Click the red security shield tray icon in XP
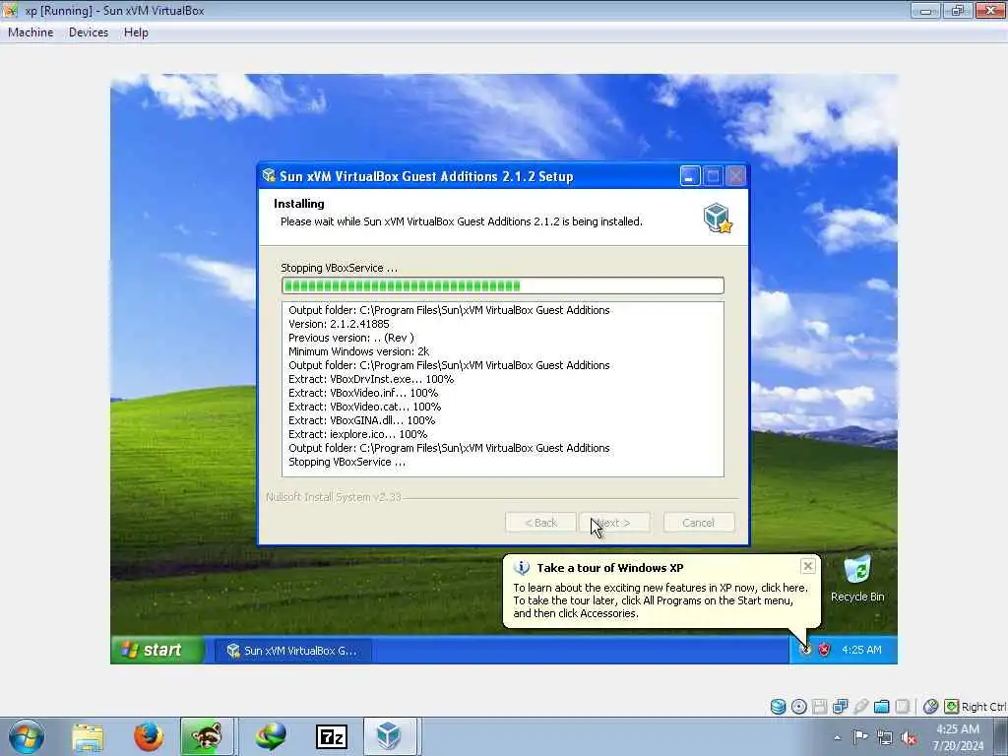This screenshot has height=756, width=1008. point(825,650)
